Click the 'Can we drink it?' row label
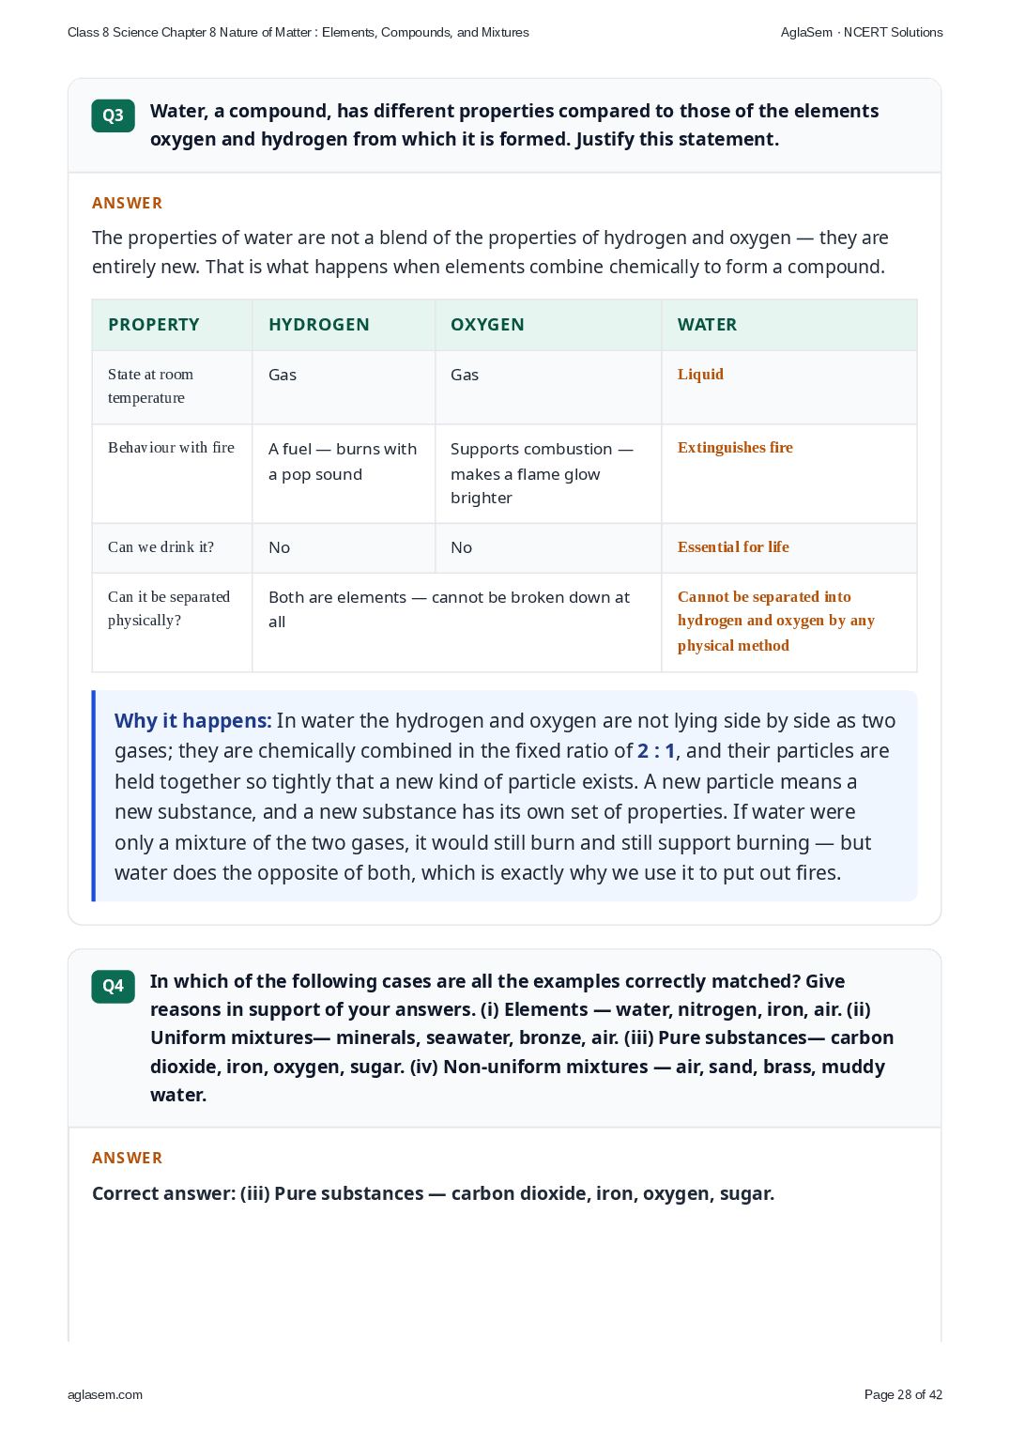Viewport: 1010px width, 1429px height. 161,546
